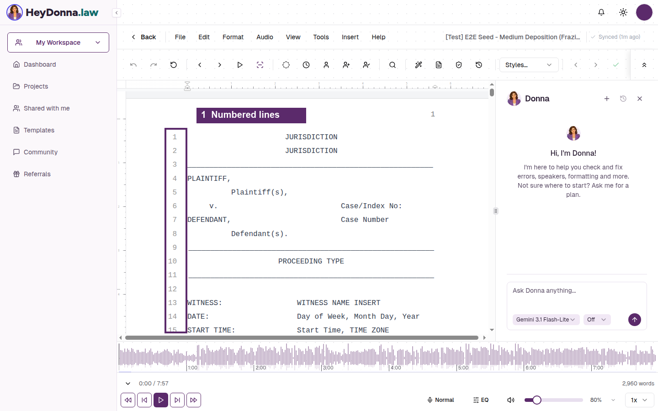Collapse the toolbar with double chevron
The width and height of the screenshot is (658, 411).
coord(644,65)
